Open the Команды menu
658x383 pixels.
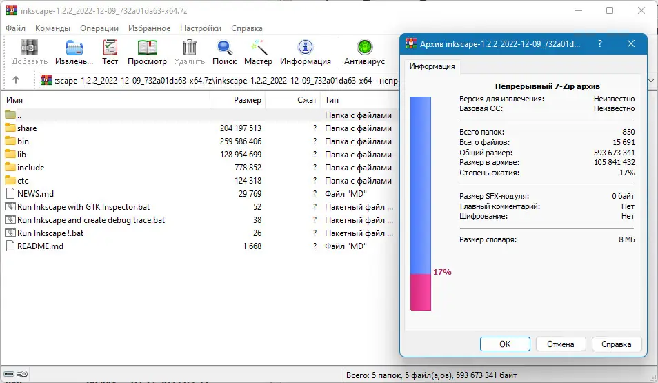[x=52, y=28]
